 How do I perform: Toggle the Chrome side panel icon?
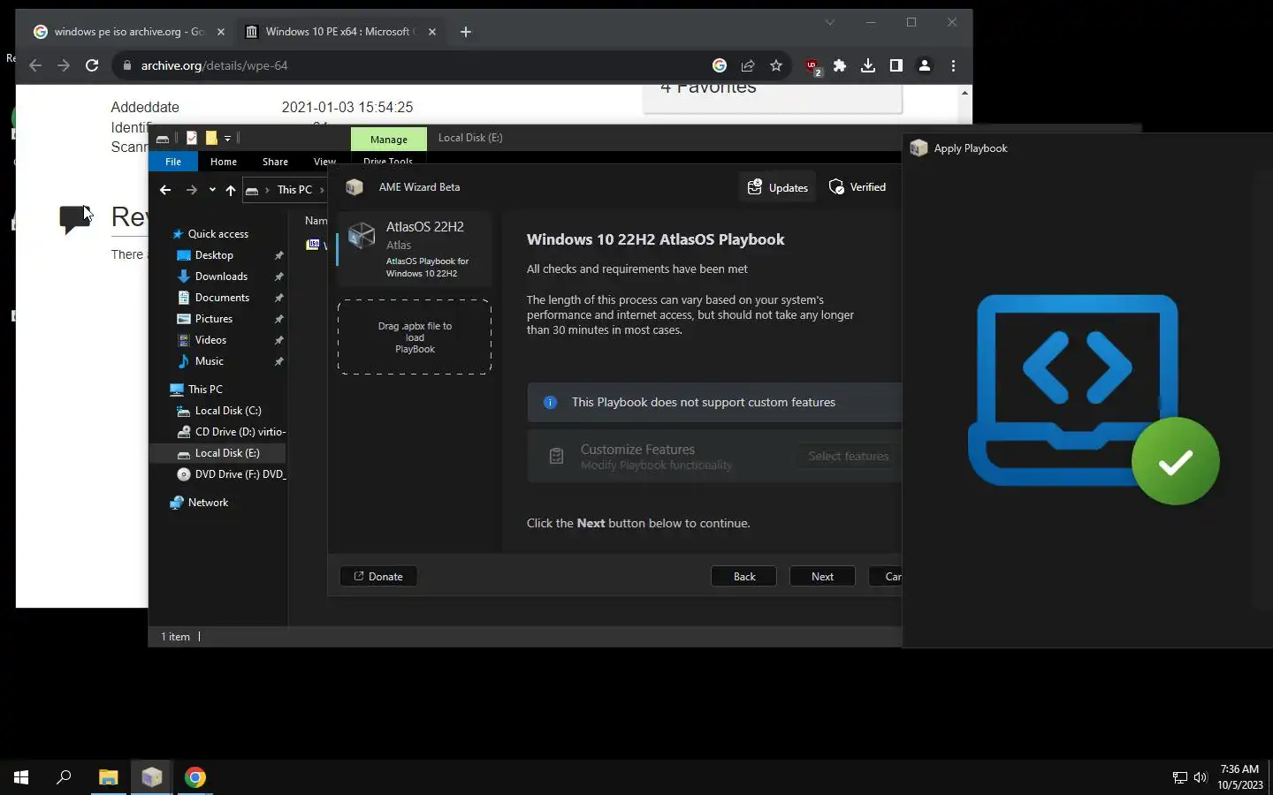896,65
